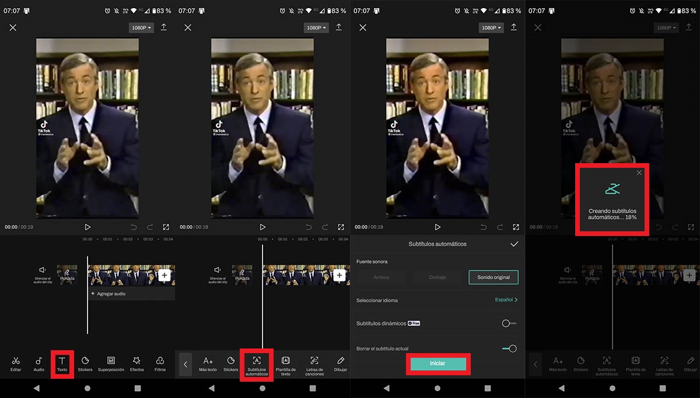
Task: Tap the Filtros icon
Action: pos(160,364)
